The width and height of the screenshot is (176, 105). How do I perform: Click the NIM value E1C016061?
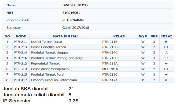pos(71,13)
